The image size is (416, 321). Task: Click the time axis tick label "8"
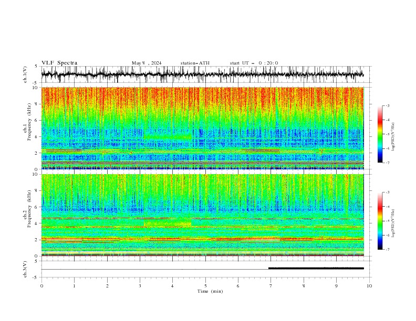click(304, 286)
